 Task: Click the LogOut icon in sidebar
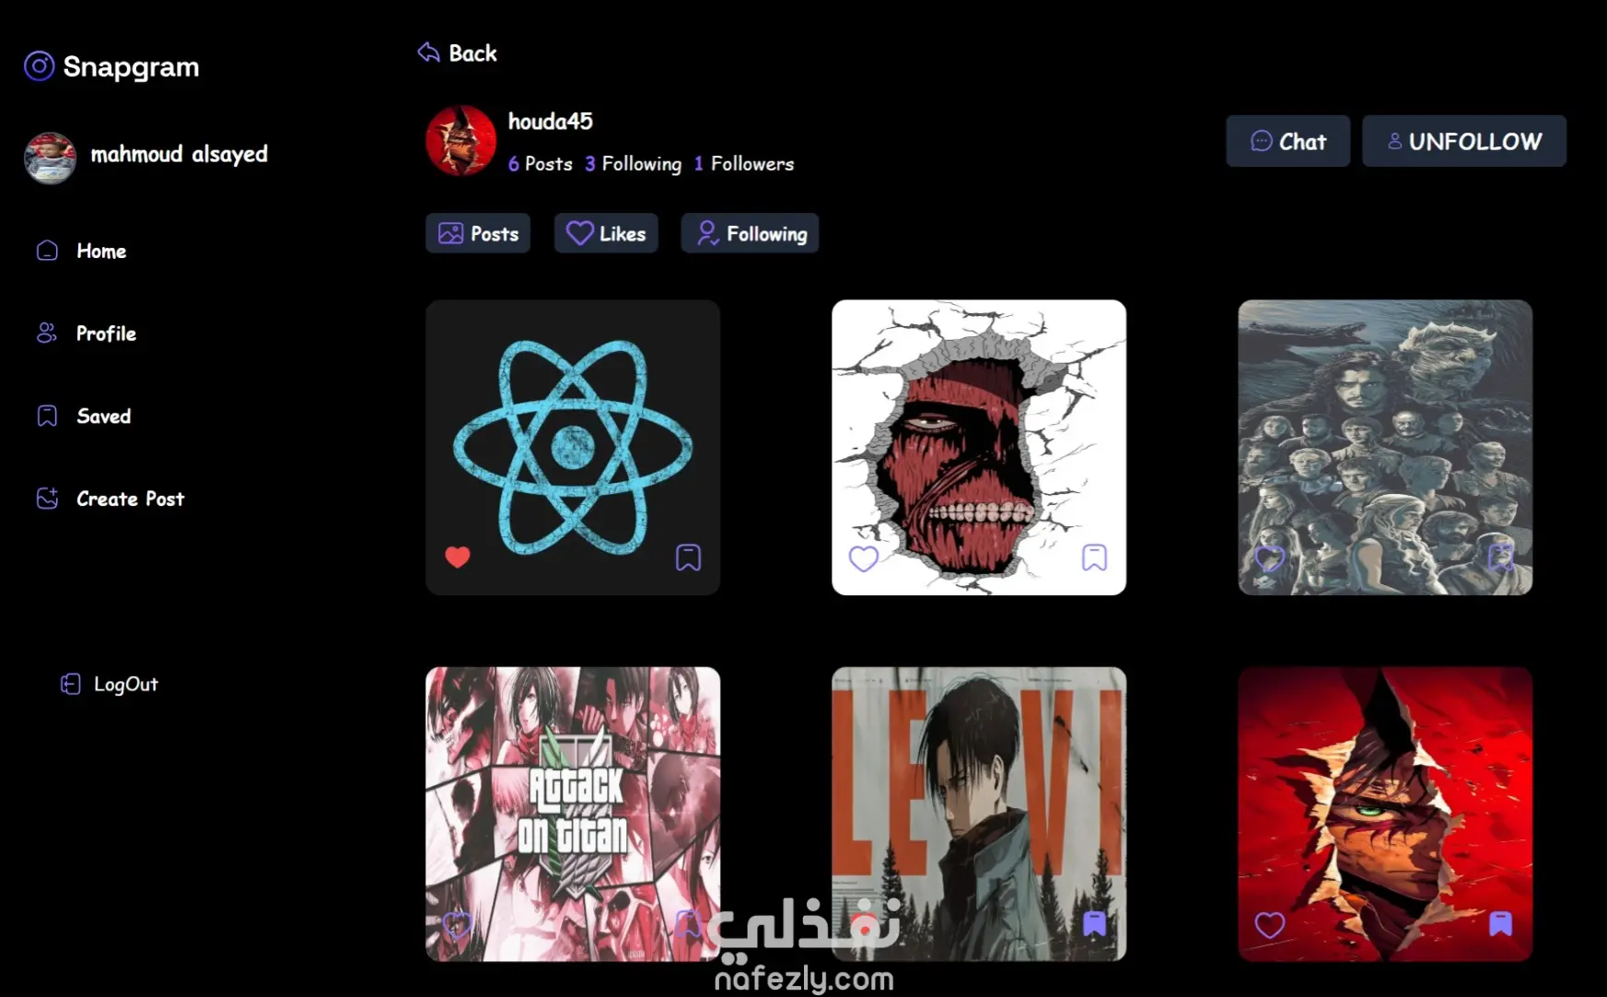point(70,684)
